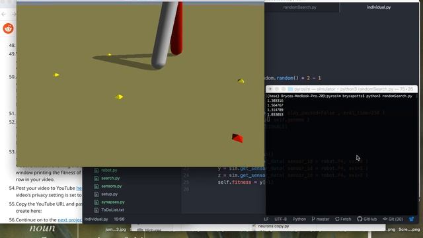
Task: Click the synapses.py file icon
Action: pos(96,202)
